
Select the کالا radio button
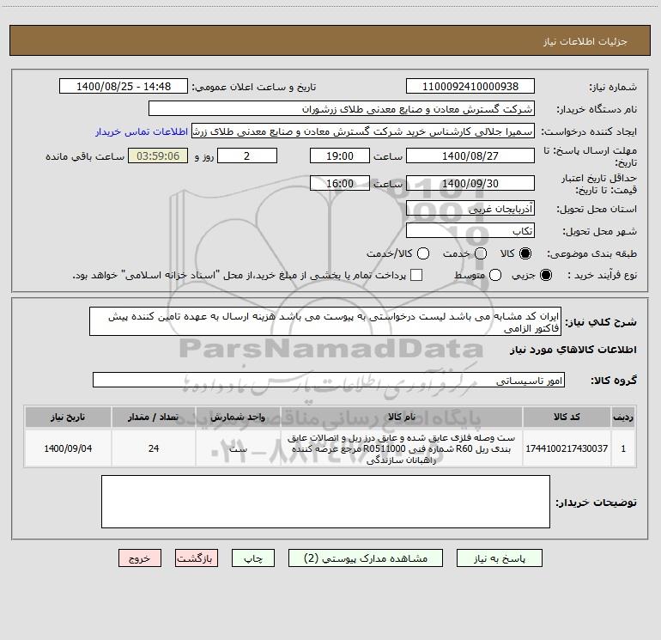tap(525, 253)
